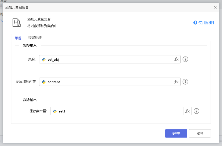The height and width of the screenshot is (146, 222).
Task: Click the fx button beside 保存集合至
Action: [187, 111]
